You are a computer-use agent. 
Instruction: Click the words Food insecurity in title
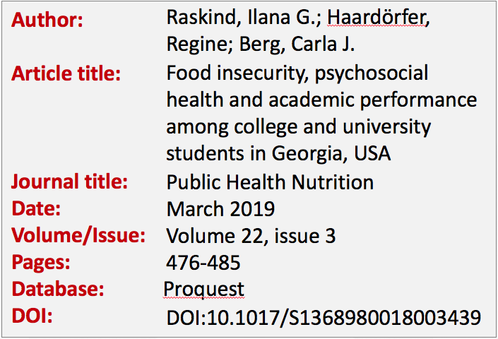pyautogui.click(x=238, y=73)
